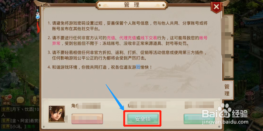
Task: Click the 管理 title banner
Action: point(132,5)
